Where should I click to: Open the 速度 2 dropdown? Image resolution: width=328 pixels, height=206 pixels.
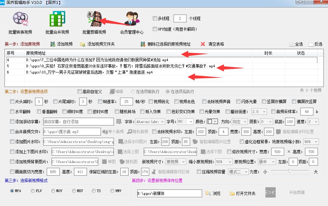click(x=313, y=122)
